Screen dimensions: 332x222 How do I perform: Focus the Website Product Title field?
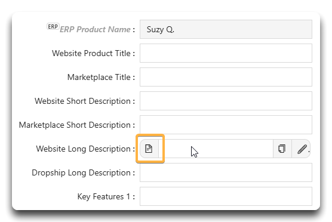click(x=226, y=53)
